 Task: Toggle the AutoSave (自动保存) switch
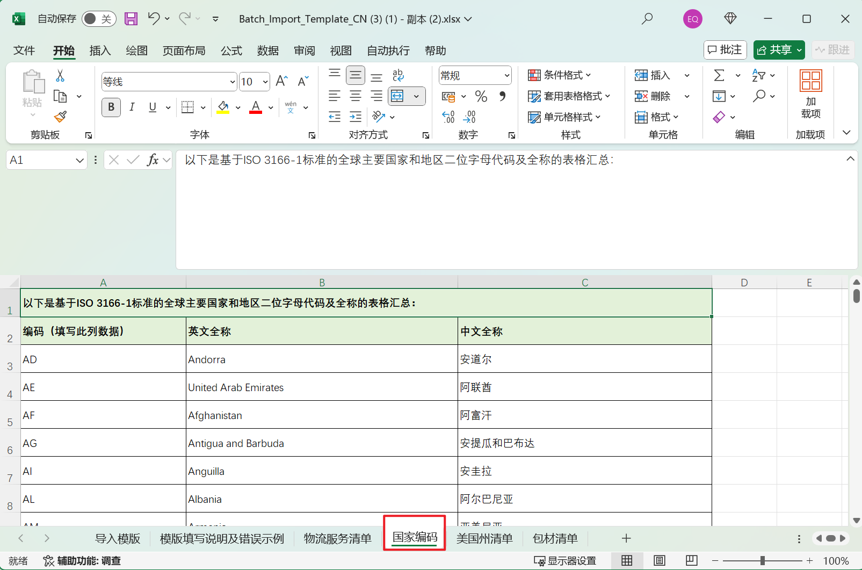pyautogui.click(x=99, y=19)
